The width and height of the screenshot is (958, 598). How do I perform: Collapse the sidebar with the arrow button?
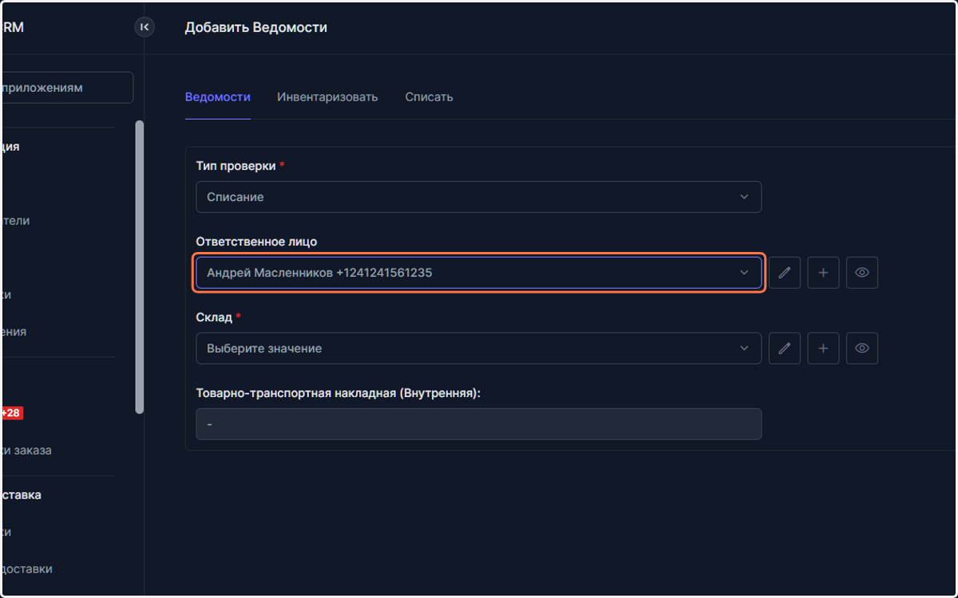(x=144, y=27)
